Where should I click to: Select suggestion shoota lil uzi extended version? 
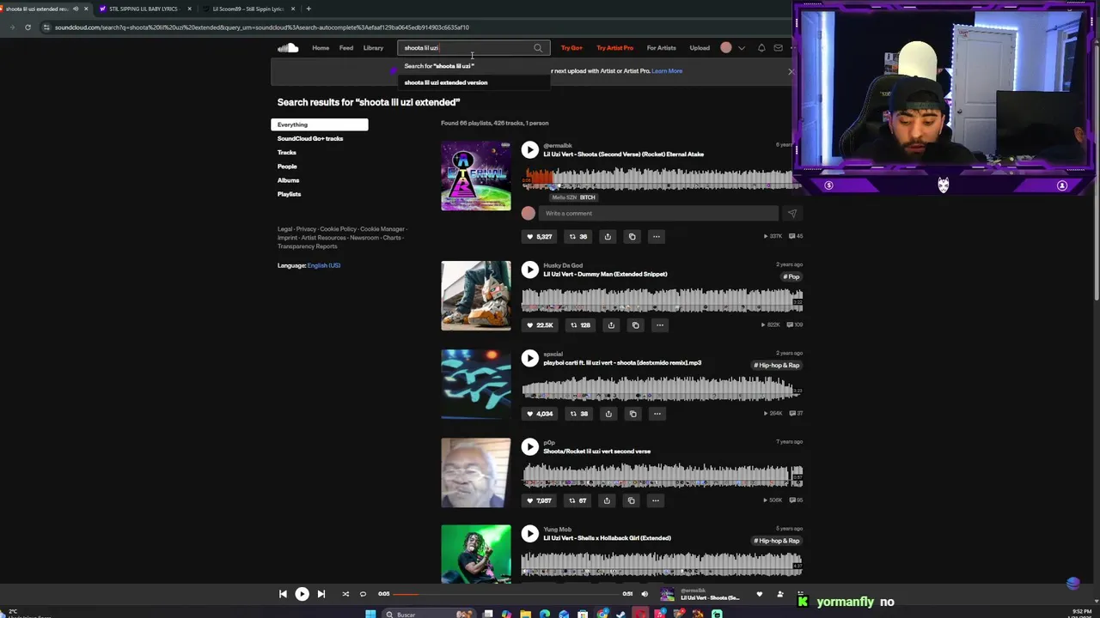474,82
